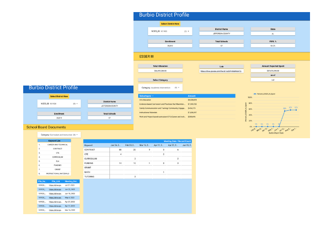Click the CURRICULUM row in the pivot table
Viewport: 325px width, 232px height.
coord(137,159)
